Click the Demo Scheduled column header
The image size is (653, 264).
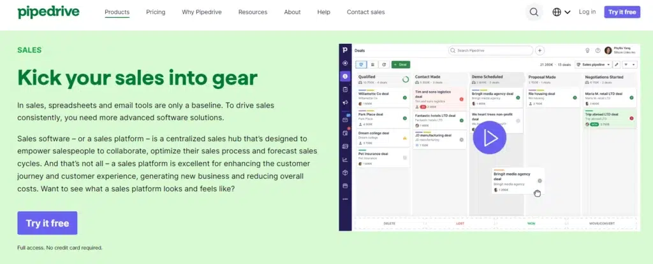click(496, 80)
